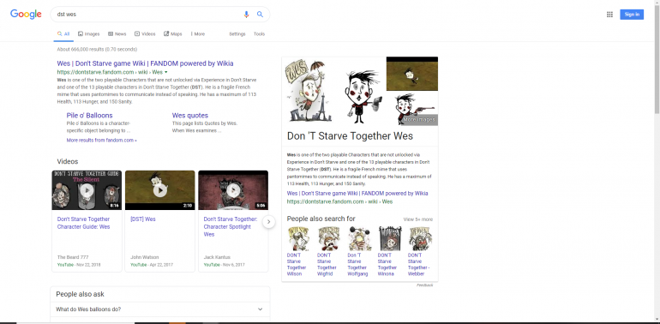Click 'The Beard 777' channel name

tap(73, 257)
